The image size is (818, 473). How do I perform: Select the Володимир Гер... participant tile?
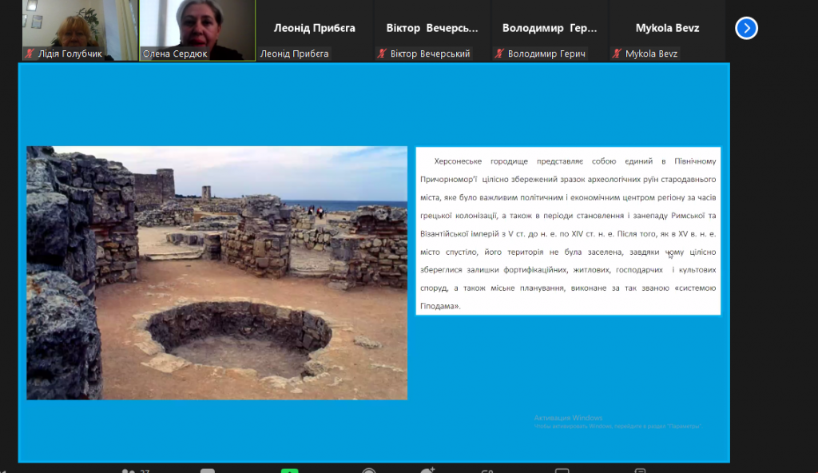549,28
